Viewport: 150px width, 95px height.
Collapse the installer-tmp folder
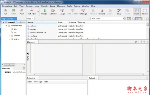(6, 26)
